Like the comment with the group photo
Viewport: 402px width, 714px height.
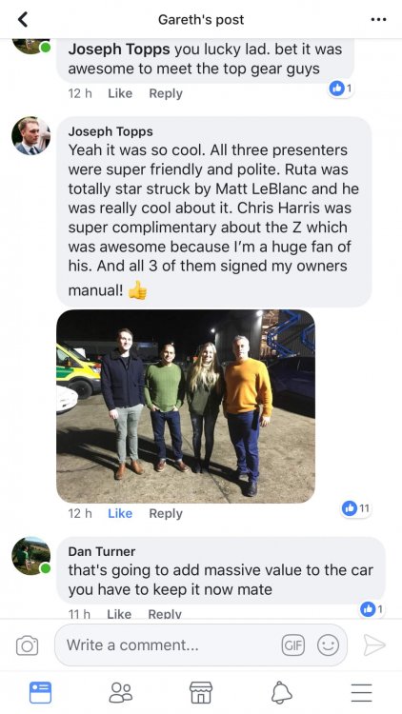[120, 513]
